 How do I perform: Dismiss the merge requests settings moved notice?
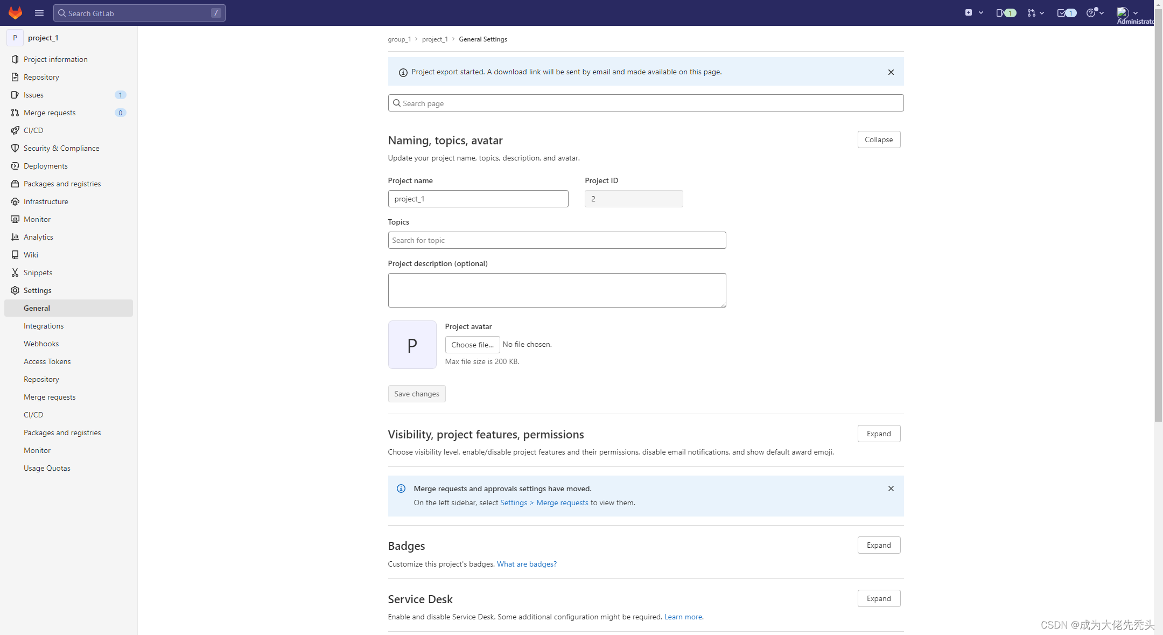click(x=891, y=489)
